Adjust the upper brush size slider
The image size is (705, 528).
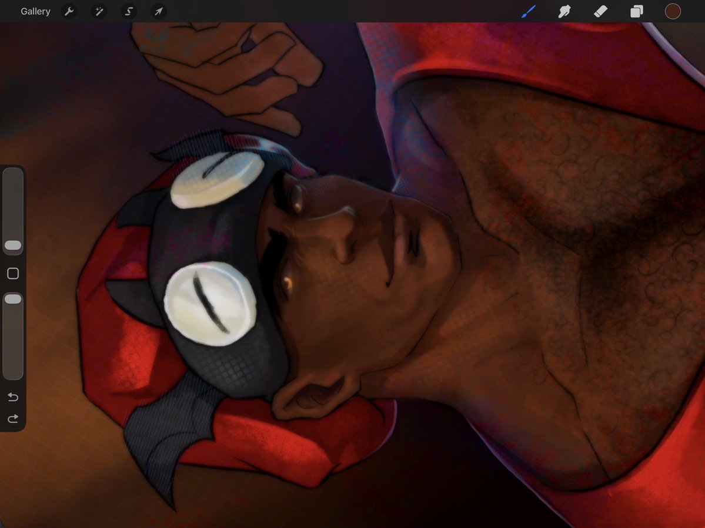coord(13,211)
